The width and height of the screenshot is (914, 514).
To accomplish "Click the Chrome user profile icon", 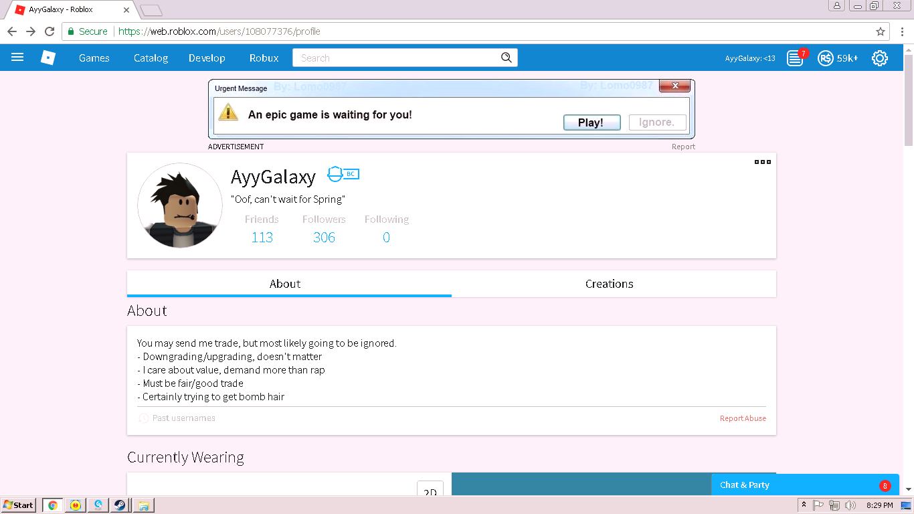I will point(837,5).
